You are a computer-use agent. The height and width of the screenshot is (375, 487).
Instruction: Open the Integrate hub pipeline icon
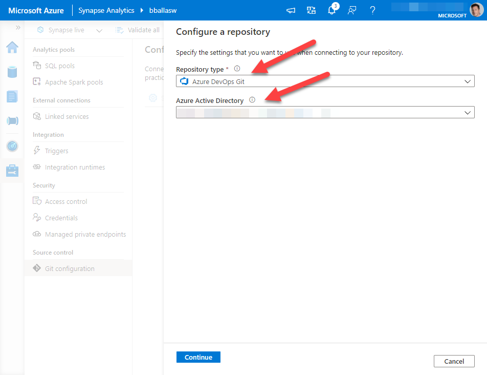point(12,121)
